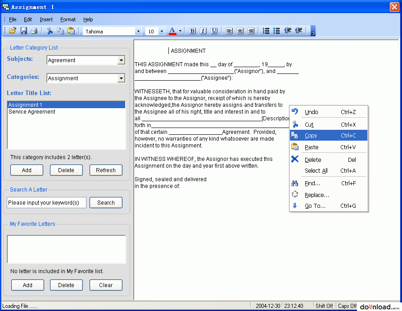The width and height of the screenshot is (402, 311).
Task: Copy selection using the toolbar copy icon
Action: click(60, 31)
